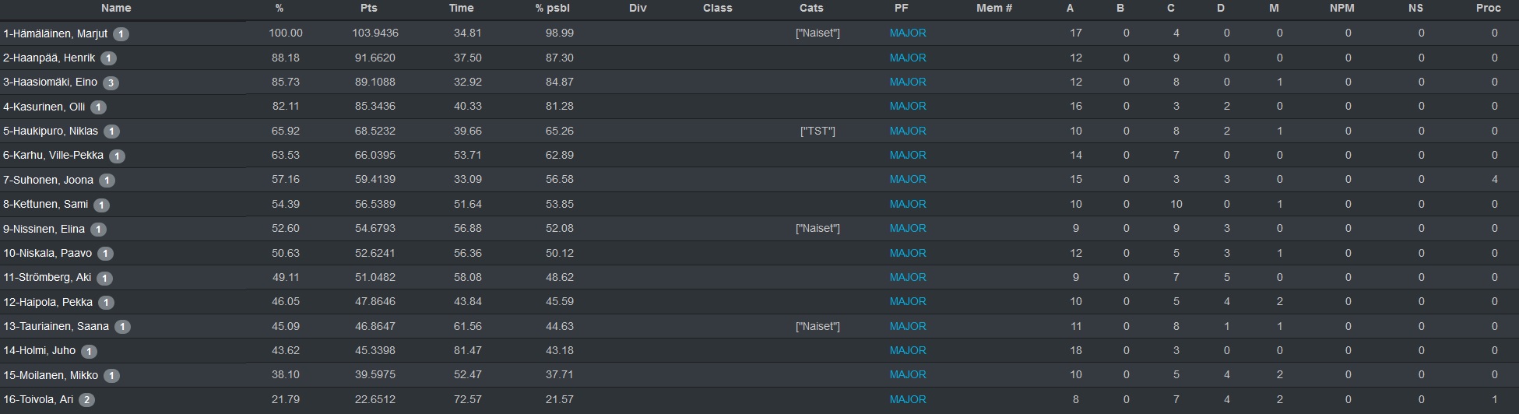Click the badge next to Tauriainen, Saana
This screenshot has height=414, width=1519.
pyautogui.click(x=122, y=327)
